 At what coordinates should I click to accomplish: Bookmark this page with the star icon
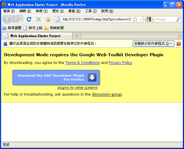[135, 19]
